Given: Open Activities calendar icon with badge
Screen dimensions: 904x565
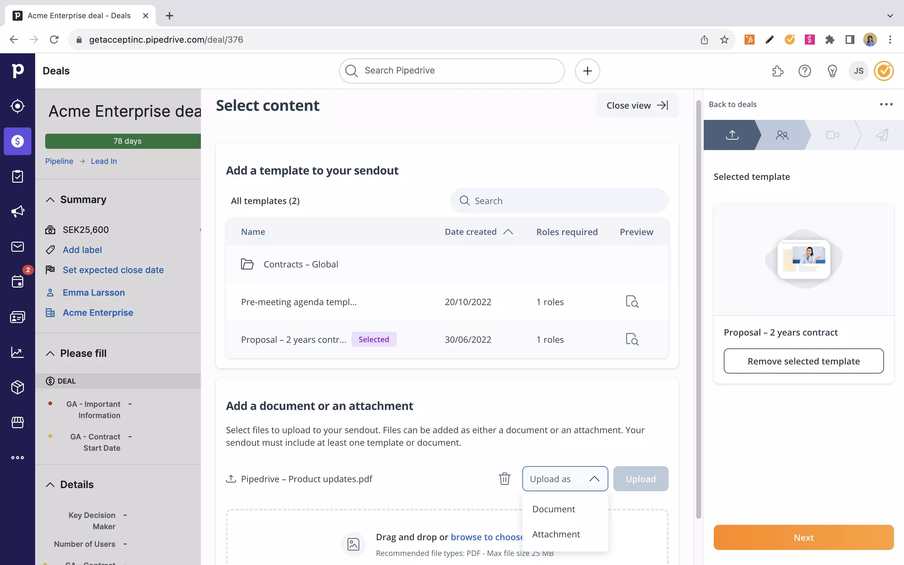Looking at the screenshot, I should point(18,281).
